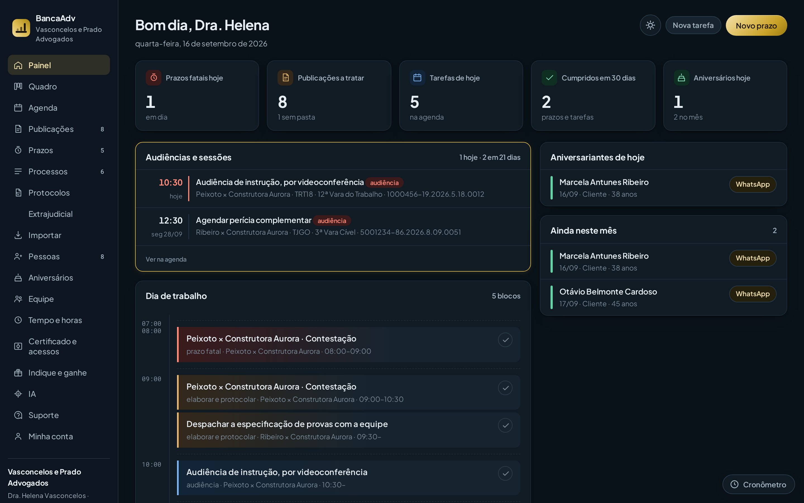
Task: Click the IA sidebar icon
Action: 18,394
